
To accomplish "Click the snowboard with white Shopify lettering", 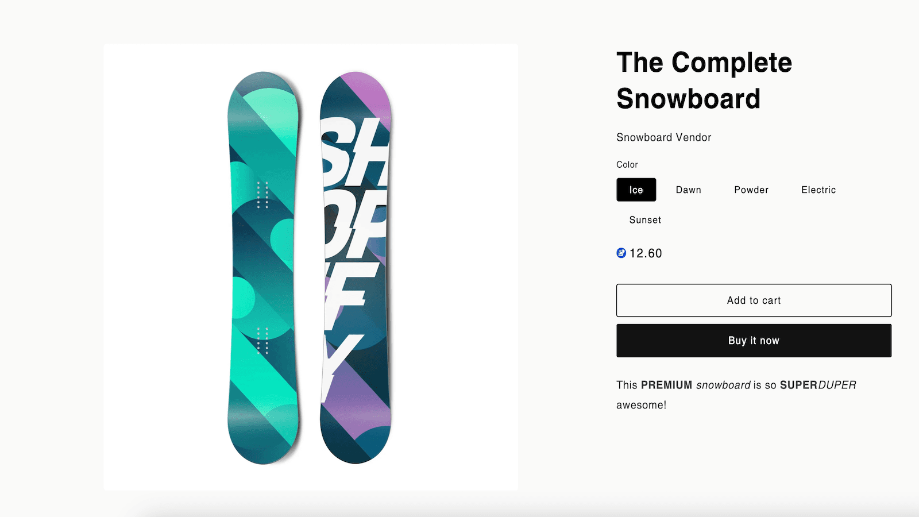I will click(355, 267).
